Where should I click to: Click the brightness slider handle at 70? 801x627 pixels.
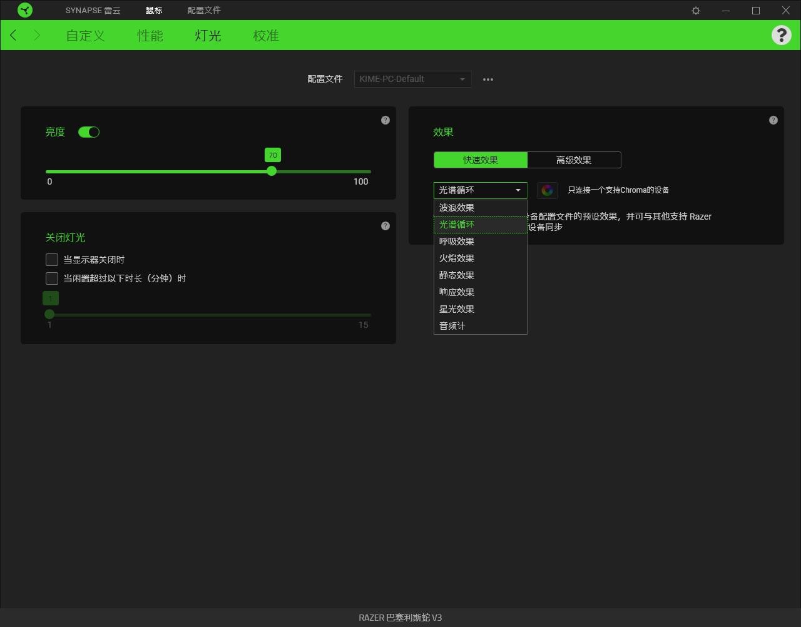272,171
